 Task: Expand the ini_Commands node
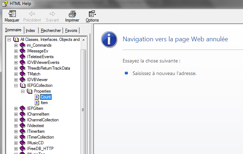(16, 45)
